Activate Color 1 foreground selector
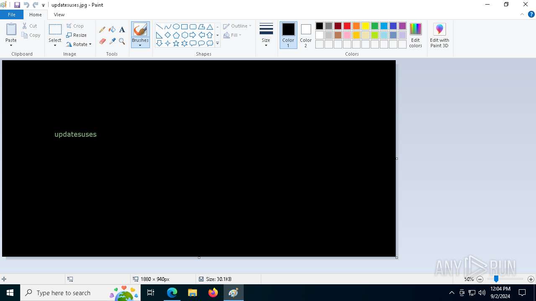 click(288, 35)
